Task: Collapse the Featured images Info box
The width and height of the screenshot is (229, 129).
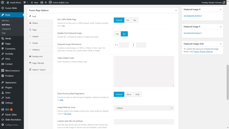Action: click(x=221, y=44)
